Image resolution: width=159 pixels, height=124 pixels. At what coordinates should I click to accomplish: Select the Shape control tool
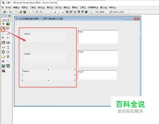tap(3, 61)
